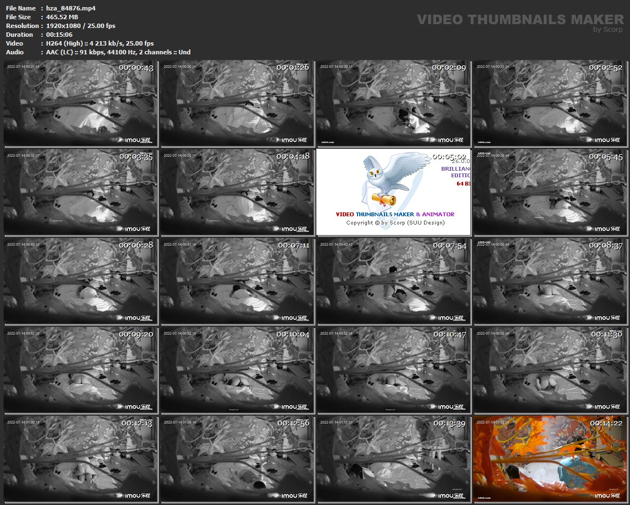Screen dimensions: 630x505
Task: Click the file name value hza_84876.mp4
Action: click(71, 8)
